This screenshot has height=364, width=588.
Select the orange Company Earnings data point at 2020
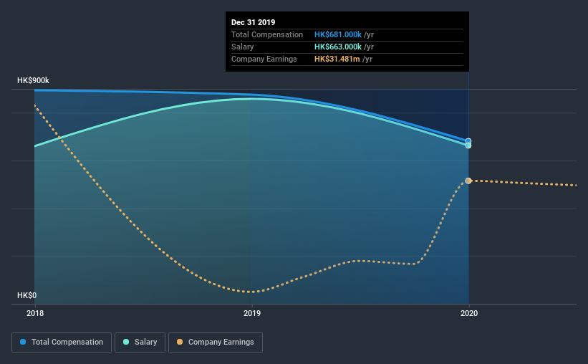tap(468, 181)
